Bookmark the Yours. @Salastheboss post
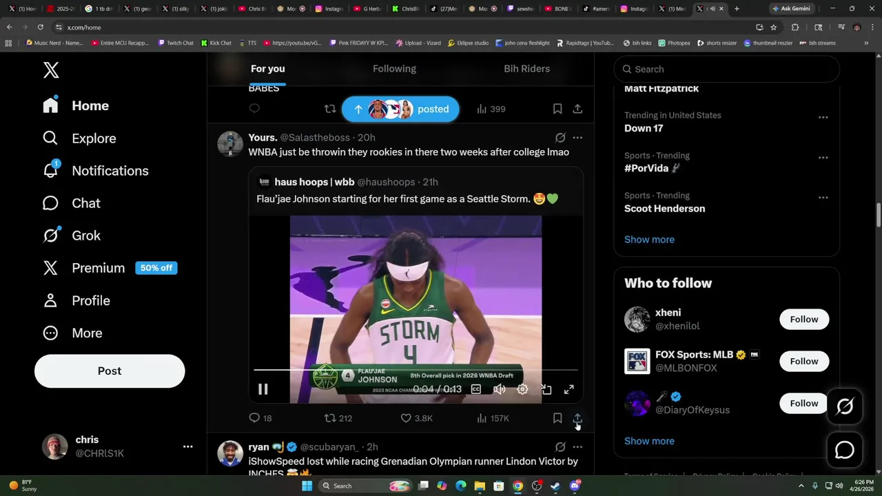Screen dimensions: 882x496 click(557, 418)
